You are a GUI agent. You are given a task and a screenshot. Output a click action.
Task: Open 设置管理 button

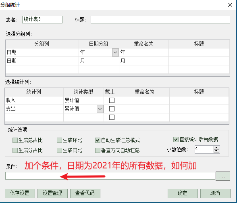click(52, 193)
